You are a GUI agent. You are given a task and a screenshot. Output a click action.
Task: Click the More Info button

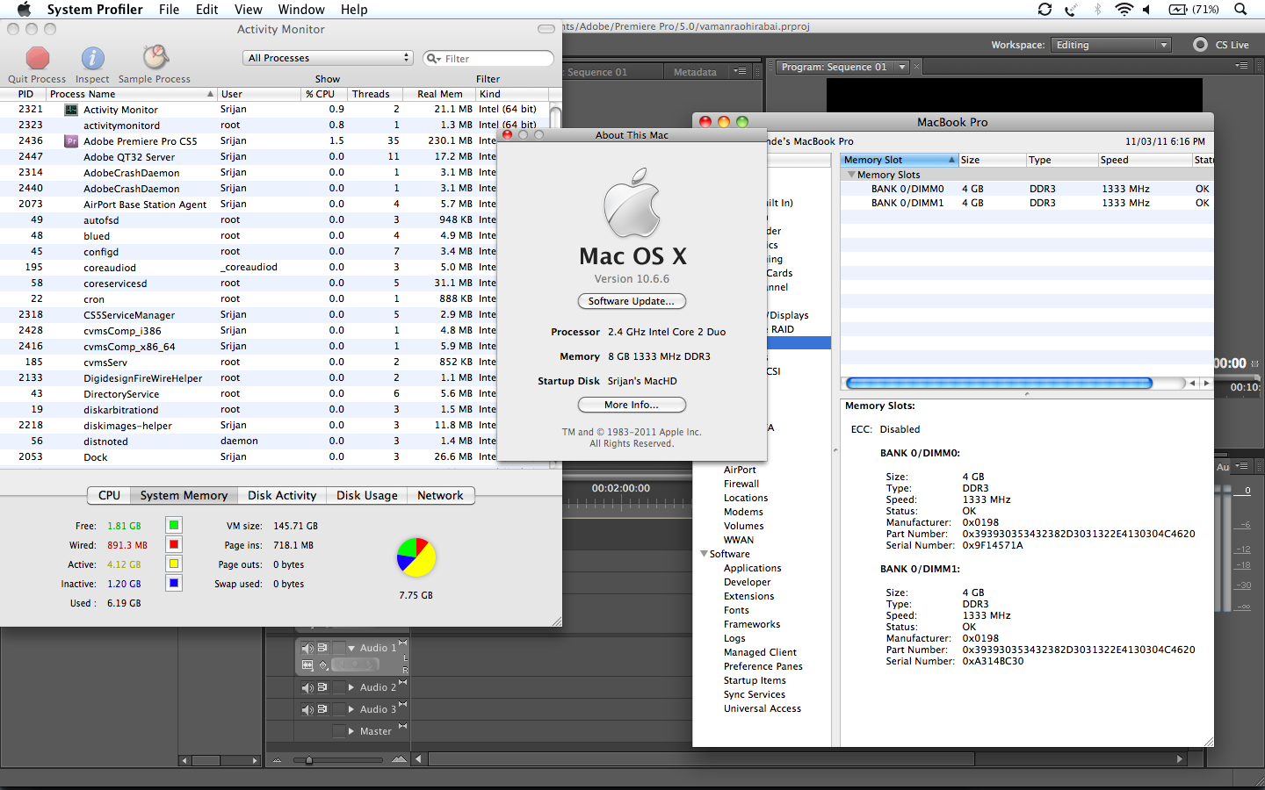pos(632,405)
